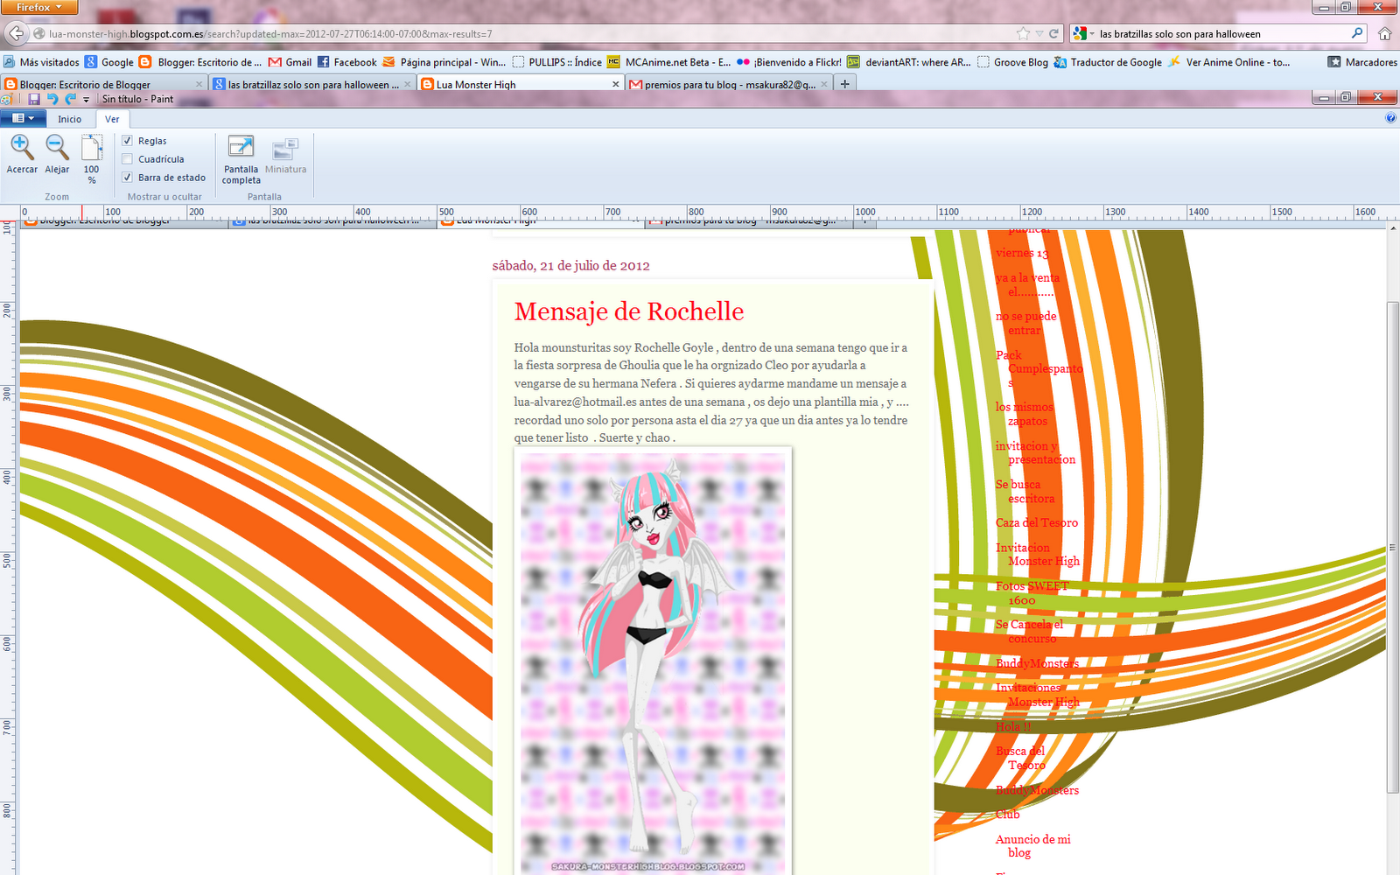
Task: Save the Paint image from quick toolbar
Action: point(34,99)
